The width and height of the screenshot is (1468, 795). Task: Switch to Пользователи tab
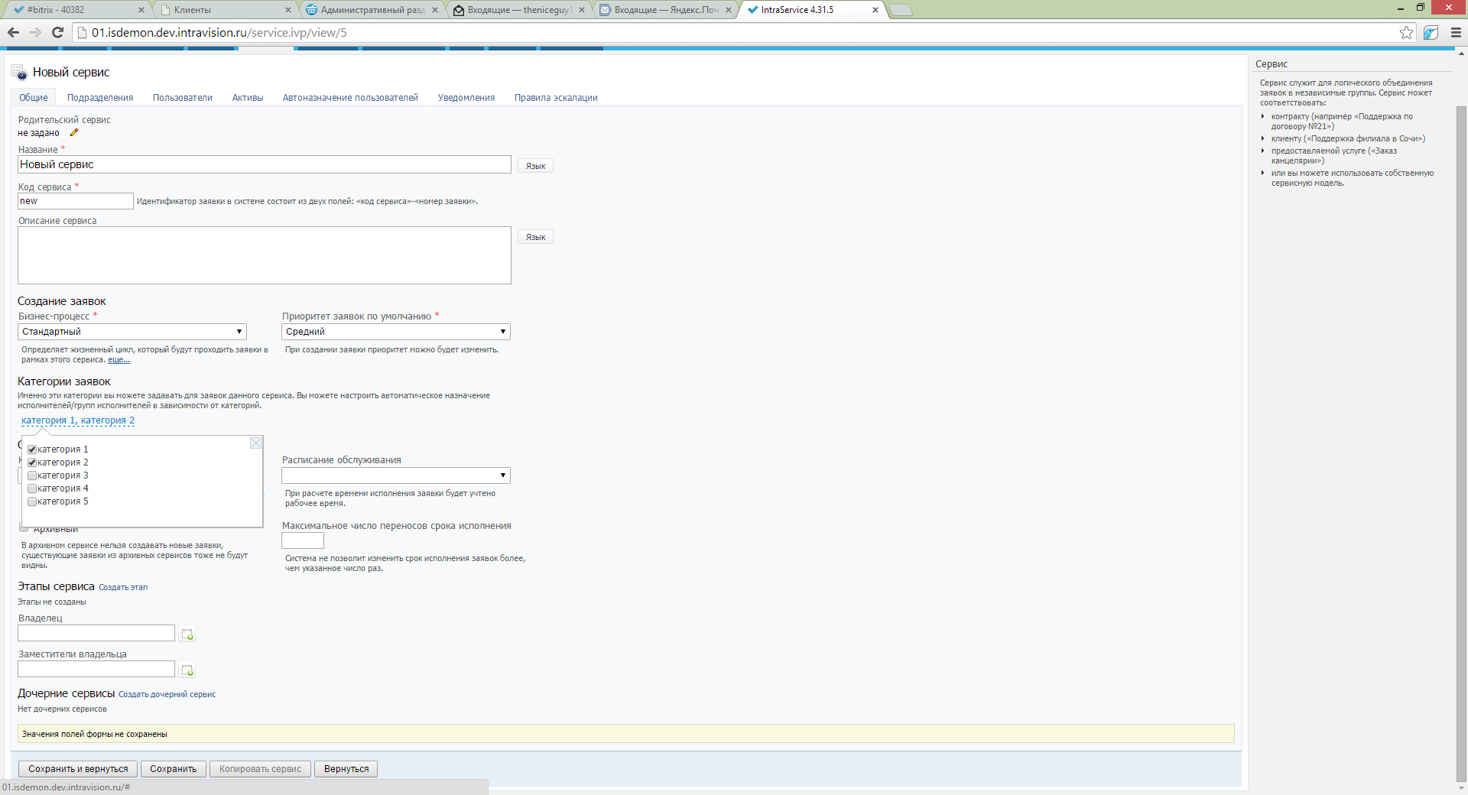(x=183, y=97)
